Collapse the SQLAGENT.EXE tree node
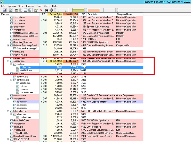 8,139
